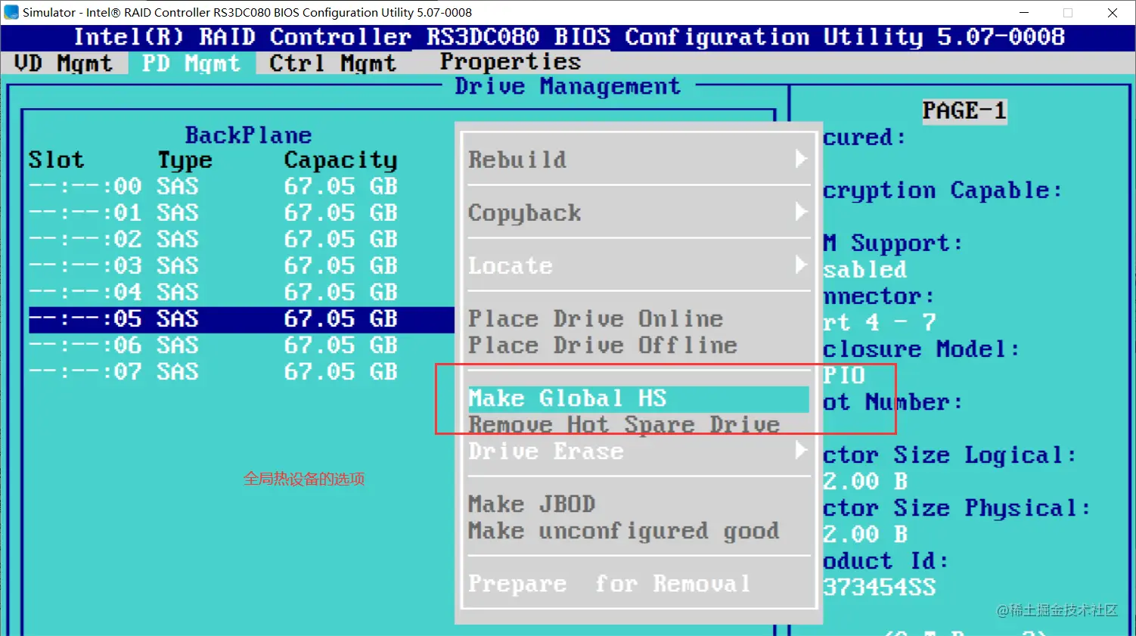This screenshot has height=636, width=1136.
Task: Choose Rebuild in the context menu
Action: (517, 160)
